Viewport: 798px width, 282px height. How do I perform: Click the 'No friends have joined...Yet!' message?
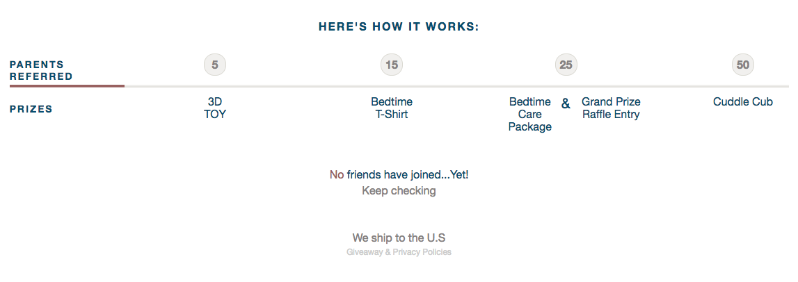pyautogui.click(x=399, y=175)
